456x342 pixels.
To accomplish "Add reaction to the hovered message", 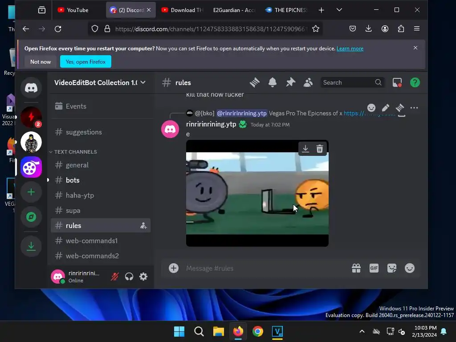I will (371, 108).
